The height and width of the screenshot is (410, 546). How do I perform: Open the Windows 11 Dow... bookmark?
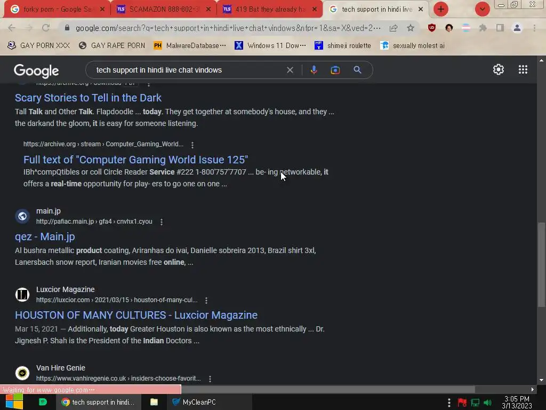pos(270,45)
